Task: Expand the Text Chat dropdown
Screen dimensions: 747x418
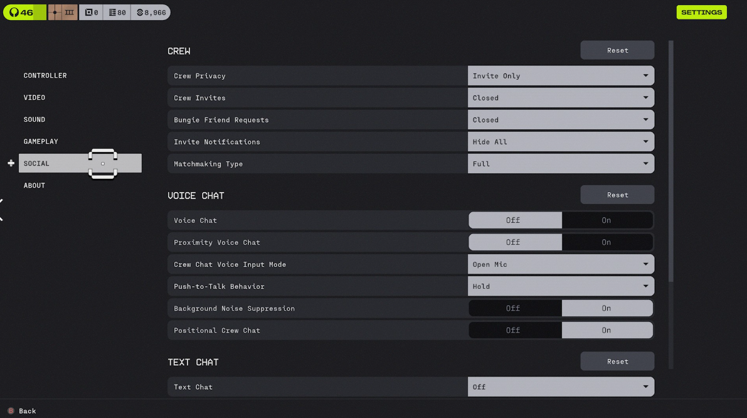Action: tap(561, 387)
